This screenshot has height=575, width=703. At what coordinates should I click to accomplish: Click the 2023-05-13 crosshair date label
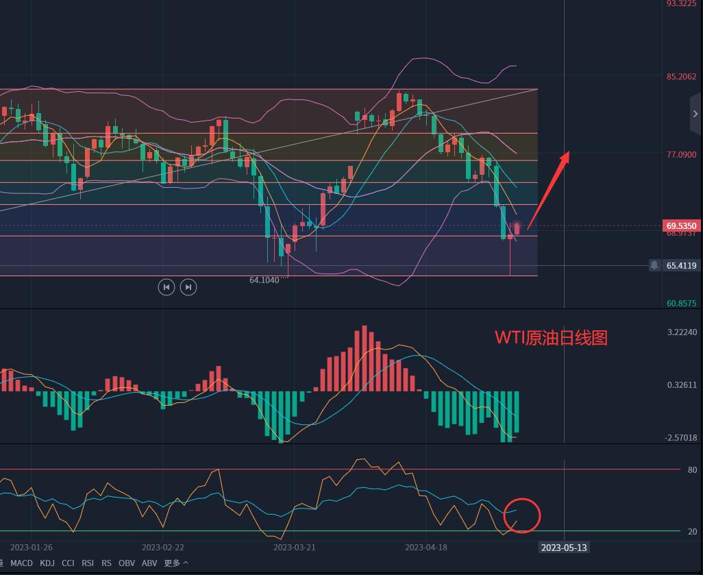564,547
